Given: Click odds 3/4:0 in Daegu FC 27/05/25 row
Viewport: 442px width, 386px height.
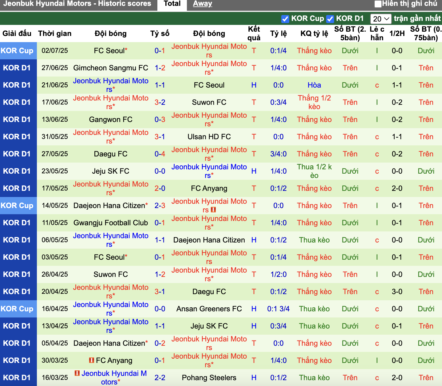Looking at the screenshot, I should point(278,154).
